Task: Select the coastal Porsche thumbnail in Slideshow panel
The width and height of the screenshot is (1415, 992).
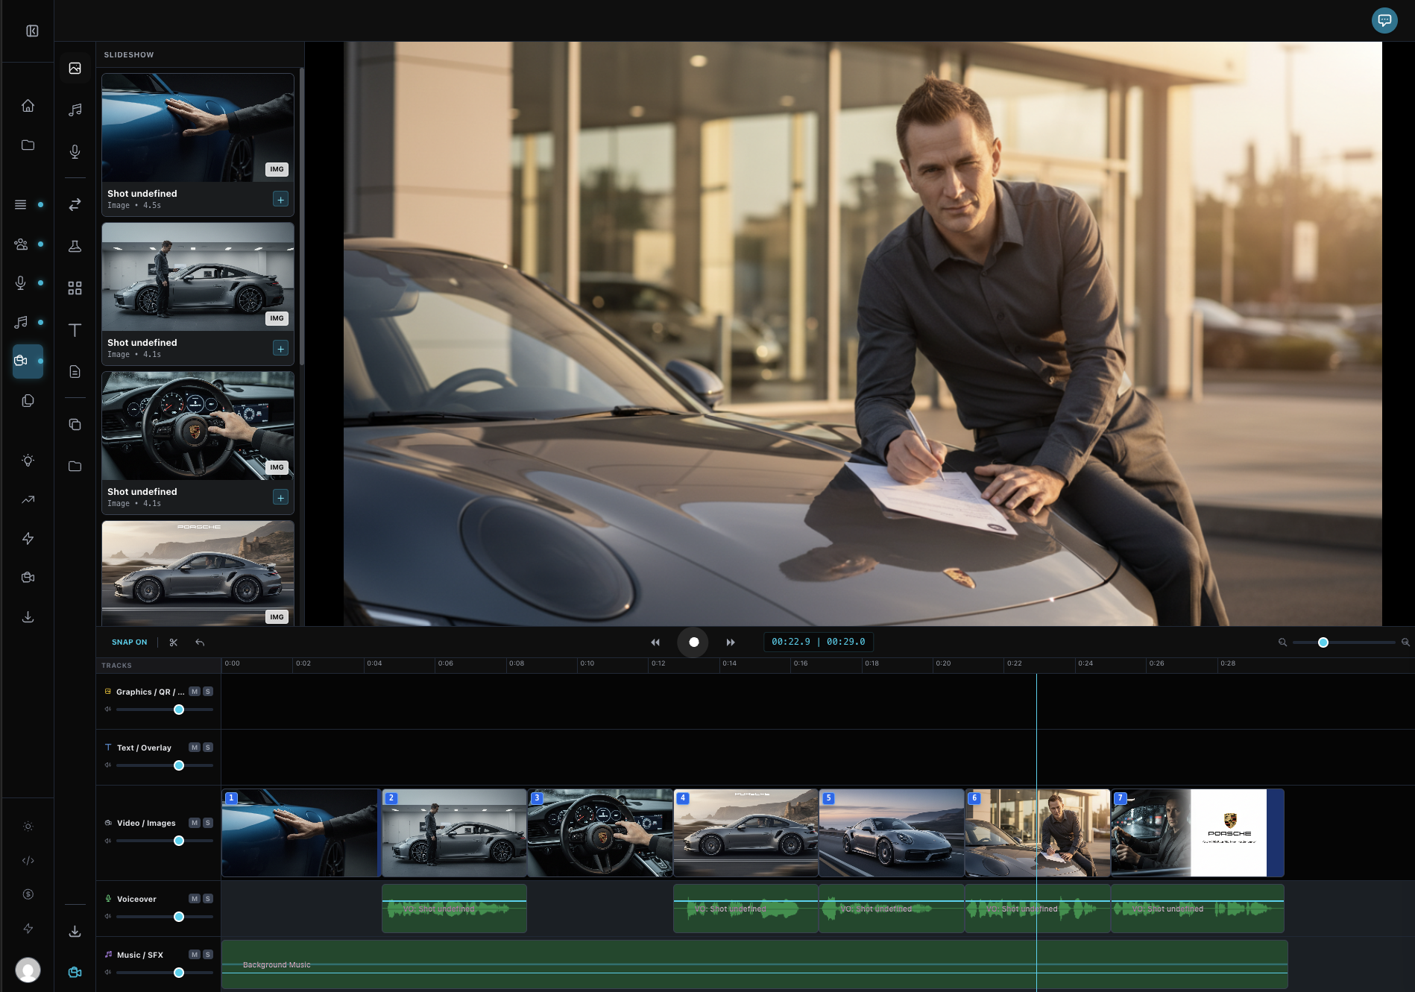Action: click(198, 572)
